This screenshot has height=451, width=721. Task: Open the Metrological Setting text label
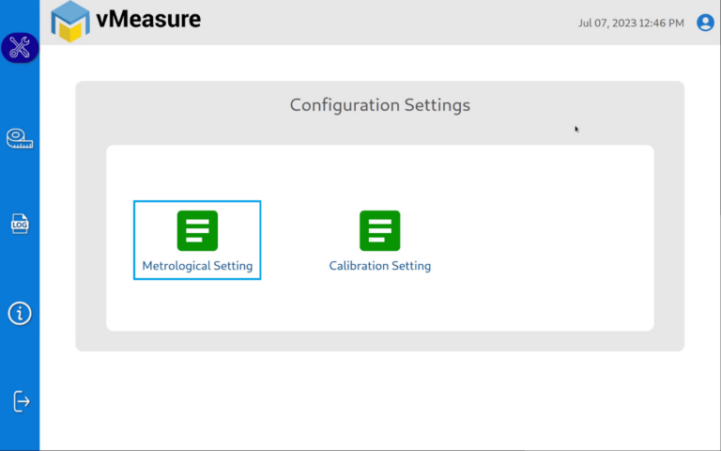[197, 266]
